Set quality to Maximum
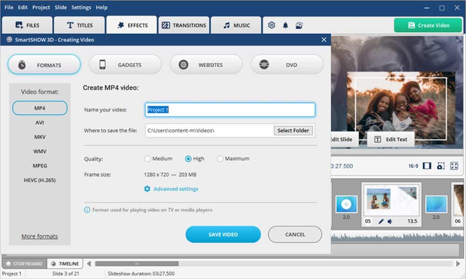Screen dimensions: 466x279 [220, 159]
